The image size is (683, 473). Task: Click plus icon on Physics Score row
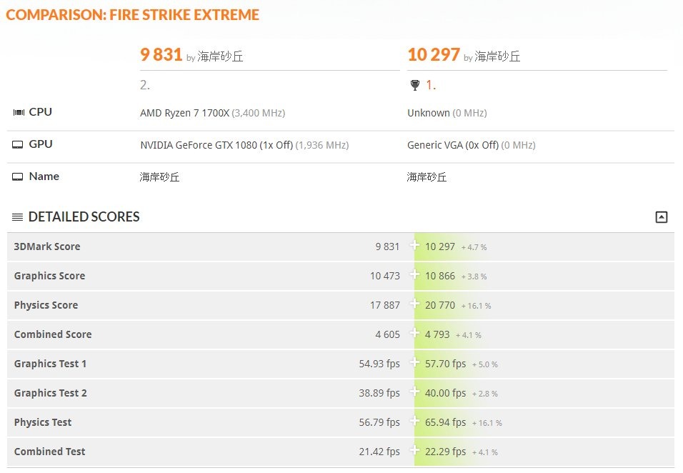coord(414,304)
